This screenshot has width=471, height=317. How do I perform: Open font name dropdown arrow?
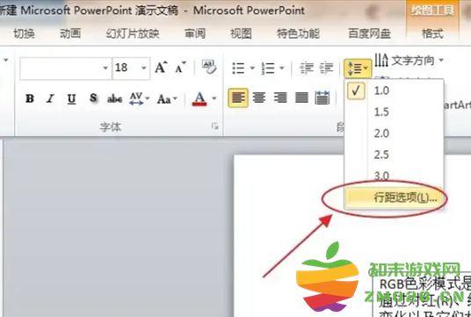[x=105, y=68]
